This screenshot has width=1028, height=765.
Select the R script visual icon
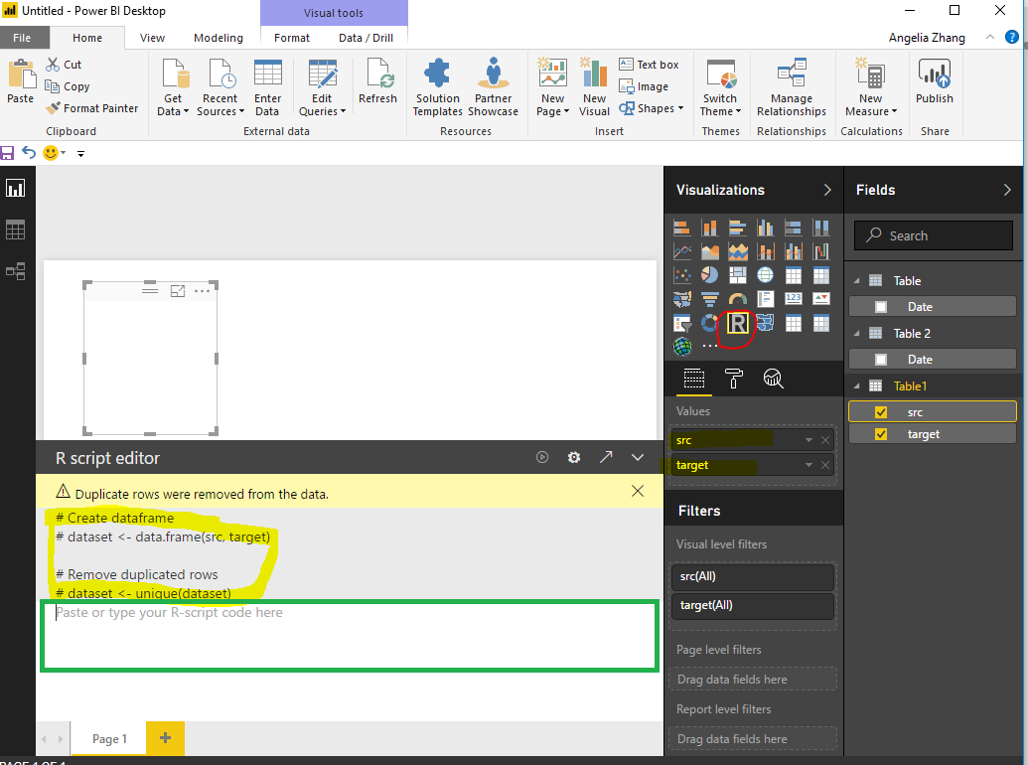738,323
